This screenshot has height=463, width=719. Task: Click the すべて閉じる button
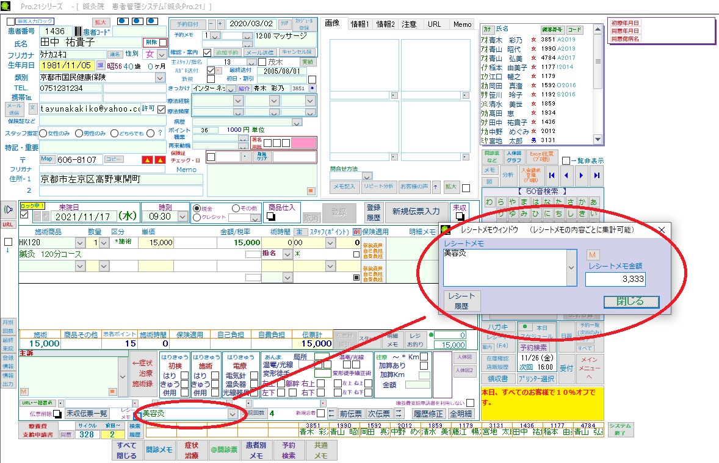point(126,450)
